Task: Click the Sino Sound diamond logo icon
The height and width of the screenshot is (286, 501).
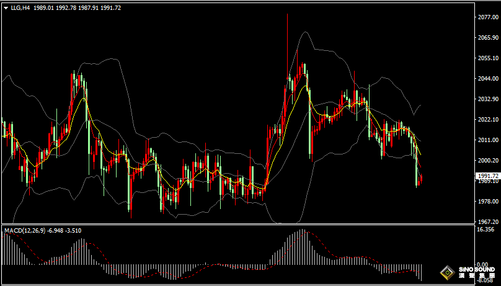Action: [x=446, y=272]
